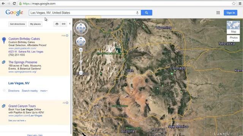Image resolution: width=243 pixels, height=136 pixels.
Task: Get the map link via chain icon
Action: coord(63,24)
